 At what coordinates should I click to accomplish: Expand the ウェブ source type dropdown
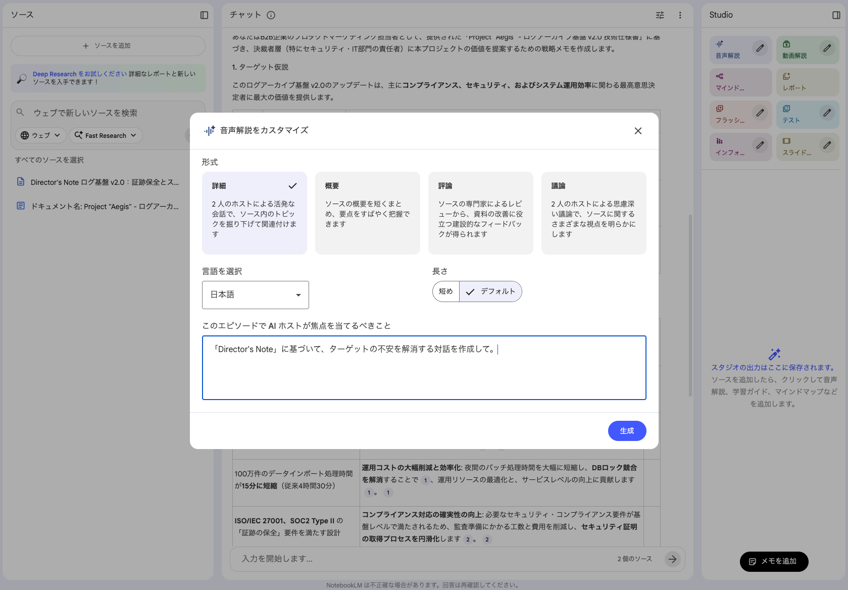tap(40, 135)
